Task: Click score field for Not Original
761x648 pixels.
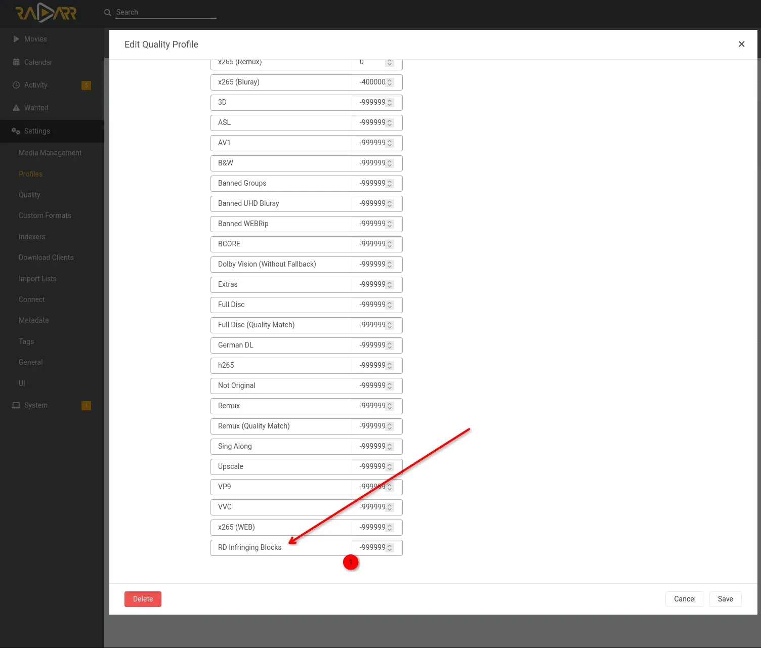Action: tap(377, 386)
